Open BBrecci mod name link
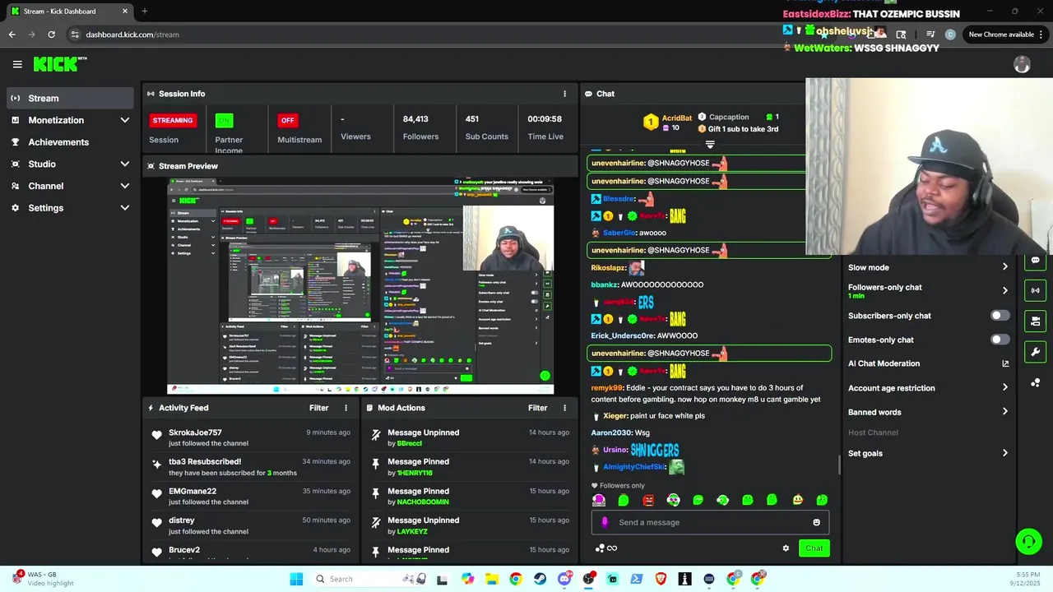Screen dimensions: 1053x592 (409, 443)
